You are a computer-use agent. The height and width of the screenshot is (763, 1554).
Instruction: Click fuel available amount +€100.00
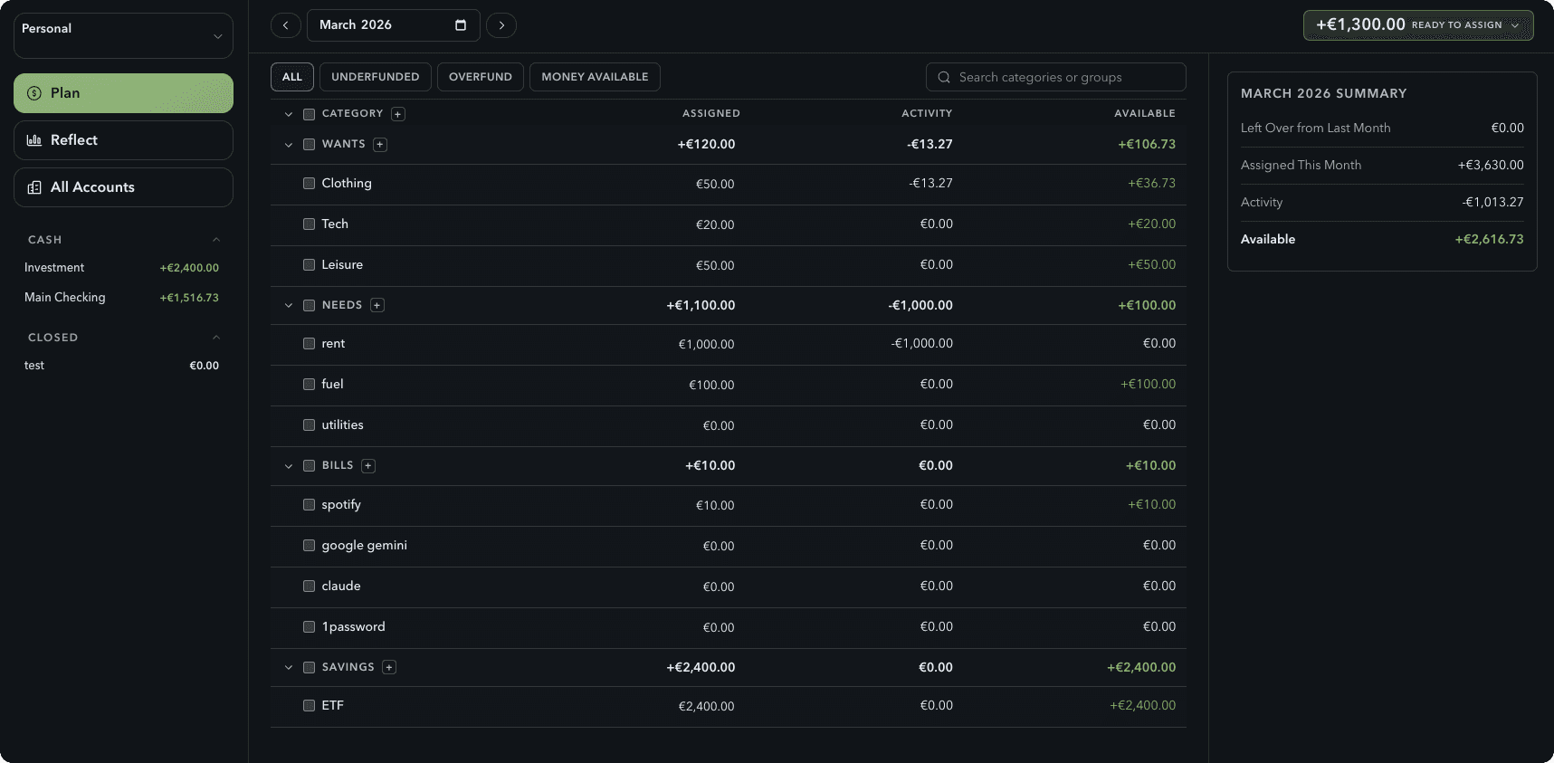pos(1149,384)
